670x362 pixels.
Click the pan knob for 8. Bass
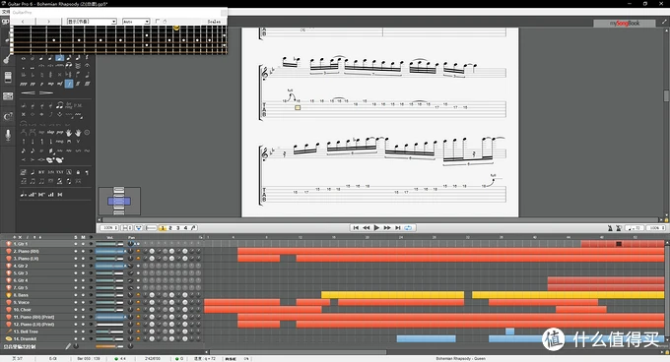(x=131, y=295)
